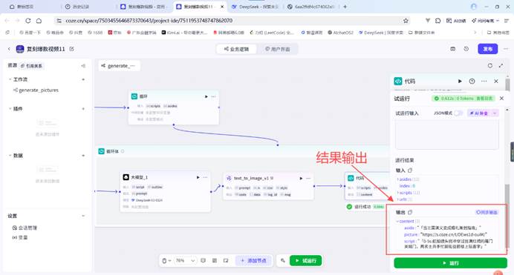Viewport: 514px width, 275px height.
Task: Collapse the resource sidebar panel icon
Action: coord(83,66)
